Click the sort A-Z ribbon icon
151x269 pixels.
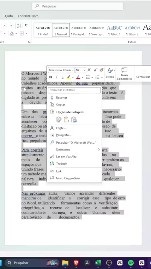tap(19, 26)
